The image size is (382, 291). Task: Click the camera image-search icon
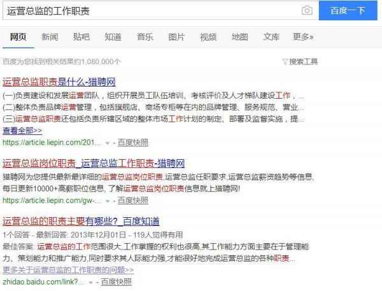(307, 10)
